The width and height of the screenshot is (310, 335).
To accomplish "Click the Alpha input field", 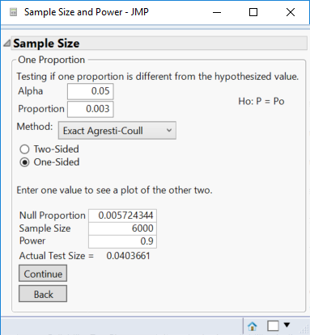I will point(90,91).
